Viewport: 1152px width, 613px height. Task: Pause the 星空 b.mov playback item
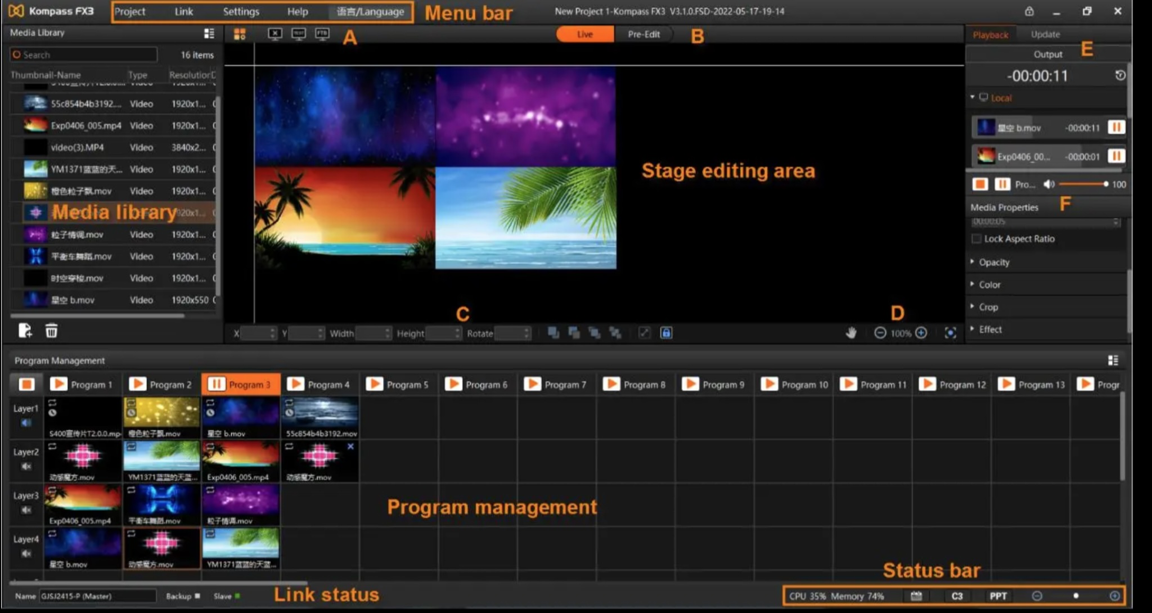coord(1116,127)
